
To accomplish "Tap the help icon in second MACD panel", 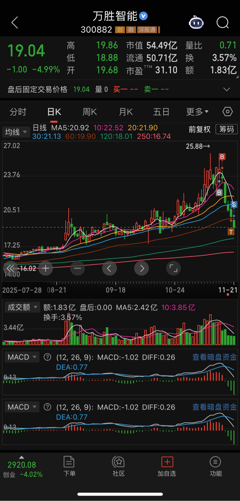I will pyautogui.click(x=47, y=407).
